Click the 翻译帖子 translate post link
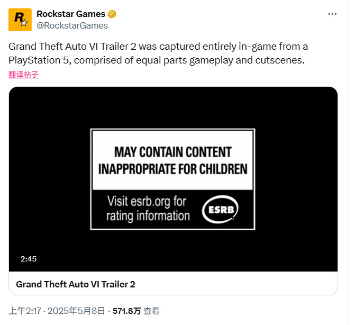 tap(24, 75)
